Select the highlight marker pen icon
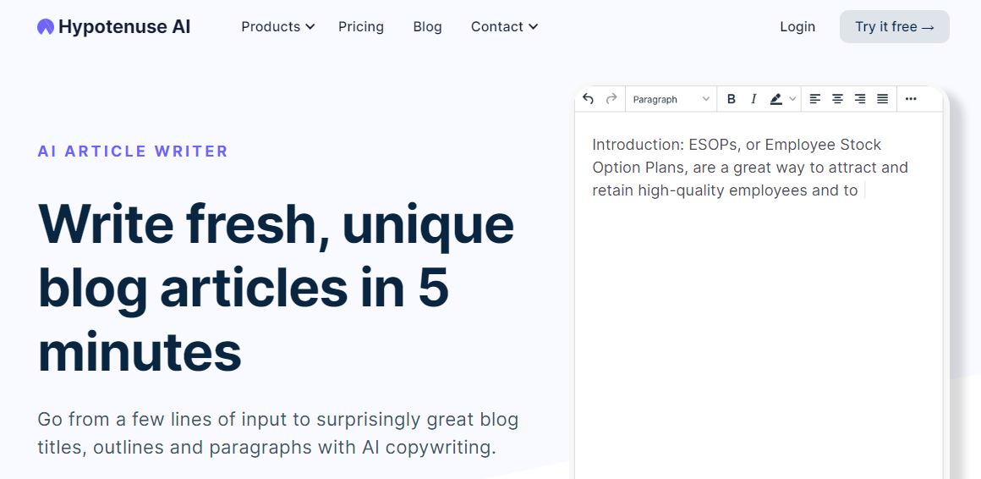This screenshot has height=479, width=981. click(775, 99)
